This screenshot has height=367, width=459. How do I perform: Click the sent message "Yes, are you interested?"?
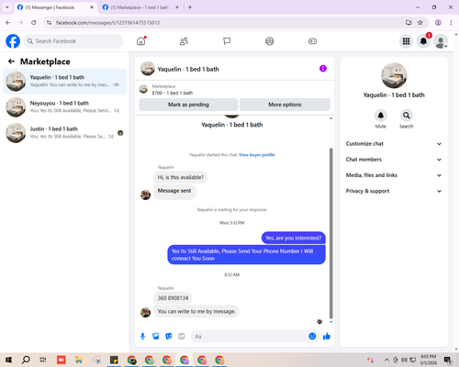(x=294, y=238)
